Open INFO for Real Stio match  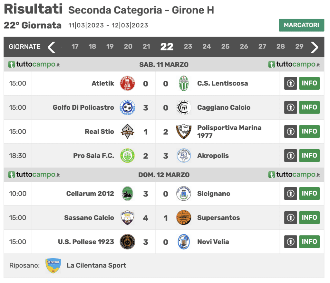click(309, 132)
